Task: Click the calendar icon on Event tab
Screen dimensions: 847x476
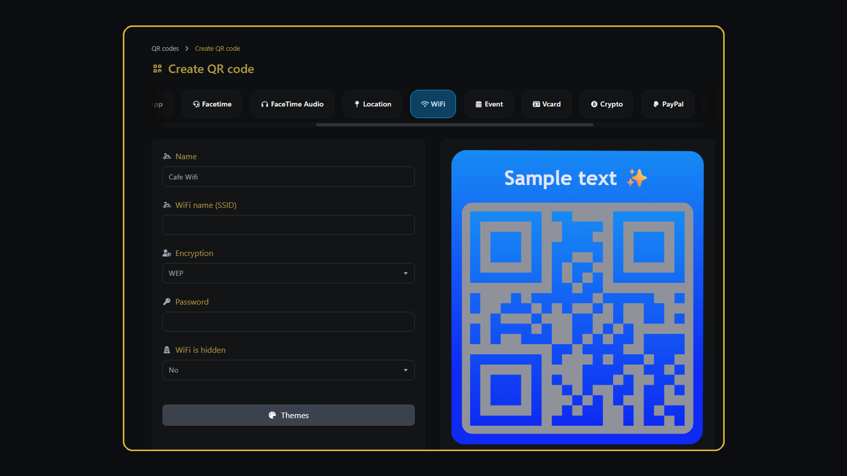Action: 479,104
